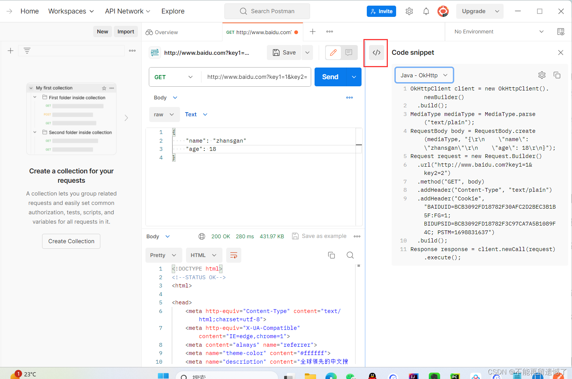Open Java - OkHttp language dropdown

tap(424, 75)
